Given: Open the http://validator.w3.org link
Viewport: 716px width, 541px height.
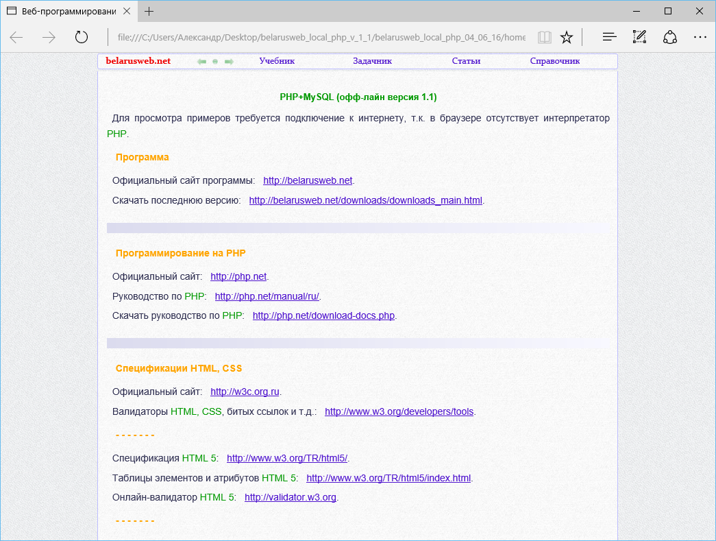Looking at the screenshot, I should (290, 497).
